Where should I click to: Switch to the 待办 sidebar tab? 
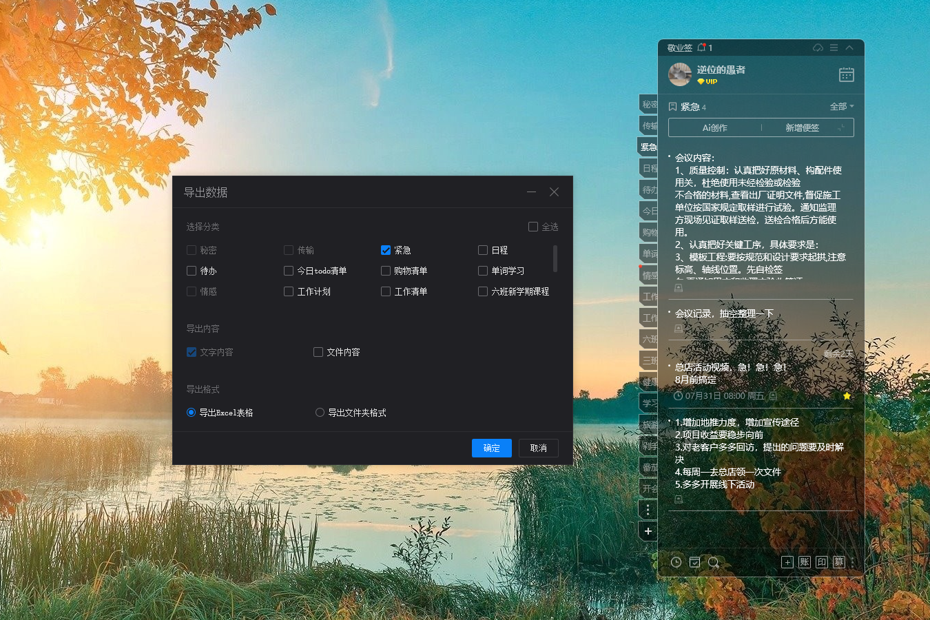(648, 189)
